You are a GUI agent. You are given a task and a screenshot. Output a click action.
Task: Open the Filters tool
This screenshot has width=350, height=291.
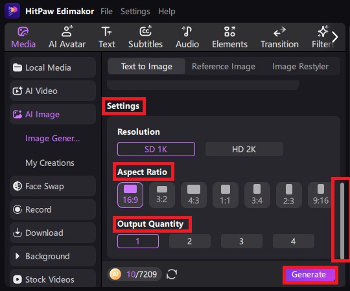pyautogui.click(x=323, y=37)
